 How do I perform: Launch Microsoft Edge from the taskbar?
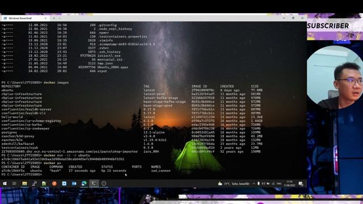pyautogui.click(x=84, y=184)
